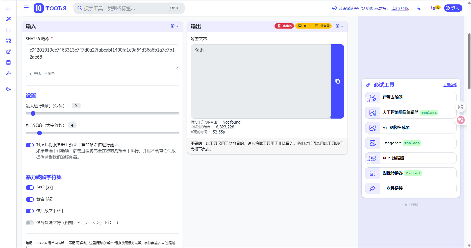Click the copy icon beside decrypted text
The image size is (471, 248).
tap(337, 81)
